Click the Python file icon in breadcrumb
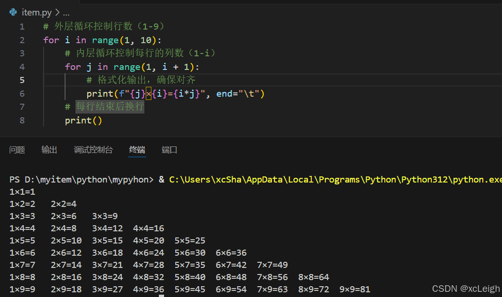 [13, 12]
